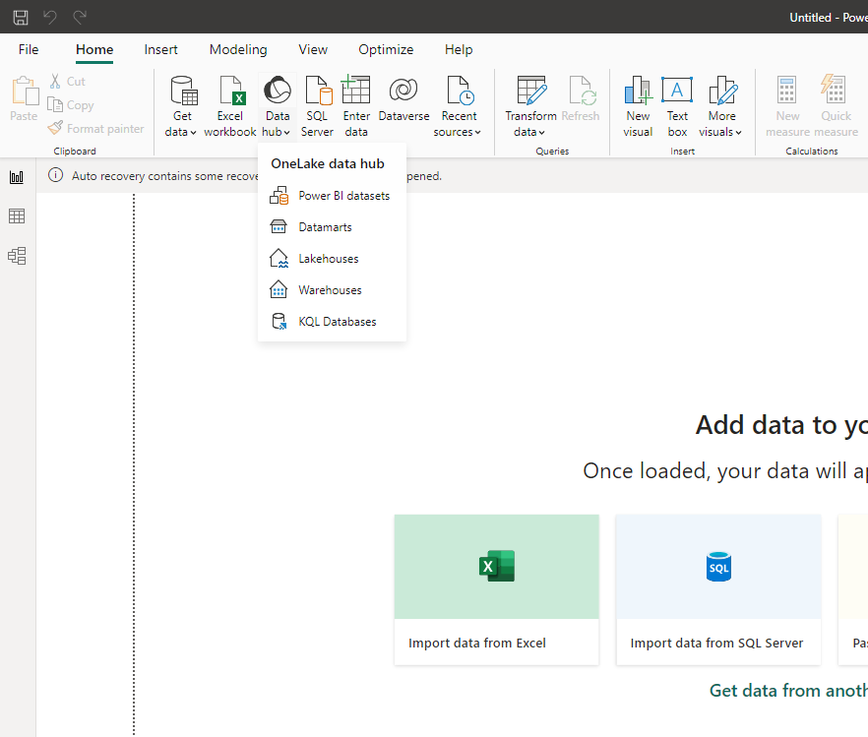Switch to Report view sidebar icon
The height and width of the screenshot is (737, 868).
coord(17,177)
